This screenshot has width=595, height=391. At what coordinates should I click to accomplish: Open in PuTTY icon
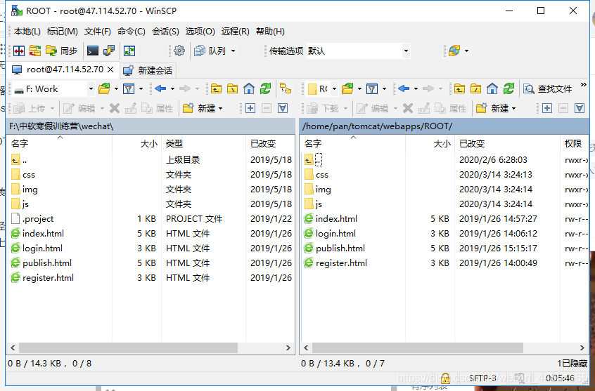pos(109,51)
